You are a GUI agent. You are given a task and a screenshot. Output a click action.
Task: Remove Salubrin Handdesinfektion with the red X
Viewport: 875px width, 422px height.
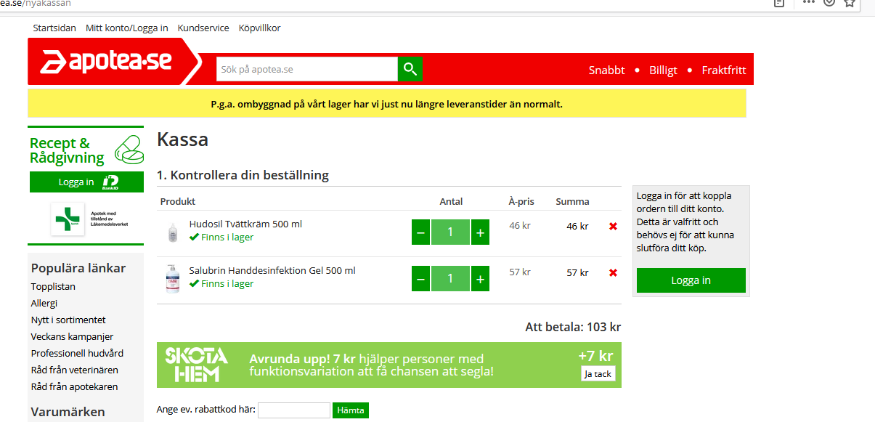click(x=612, y=272)
